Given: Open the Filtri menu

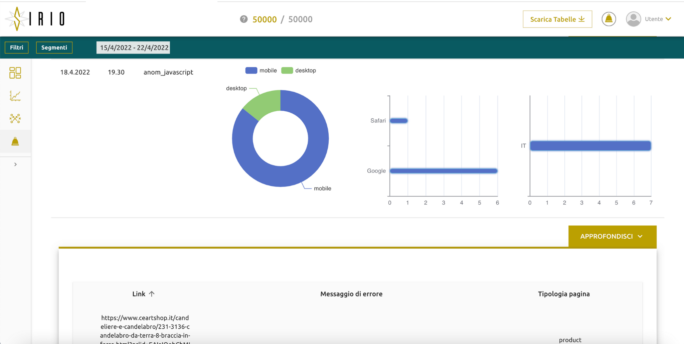Looking at the screenshot, I should click(x=17, y=47).
